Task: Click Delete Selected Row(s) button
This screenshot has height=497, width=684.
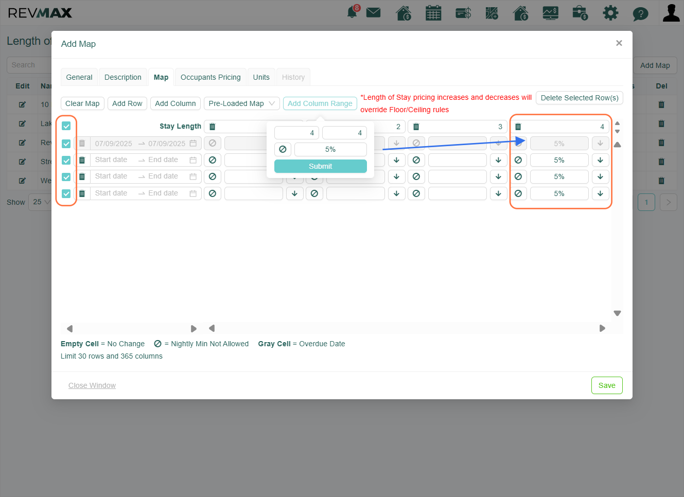Action: pos(580,98)
